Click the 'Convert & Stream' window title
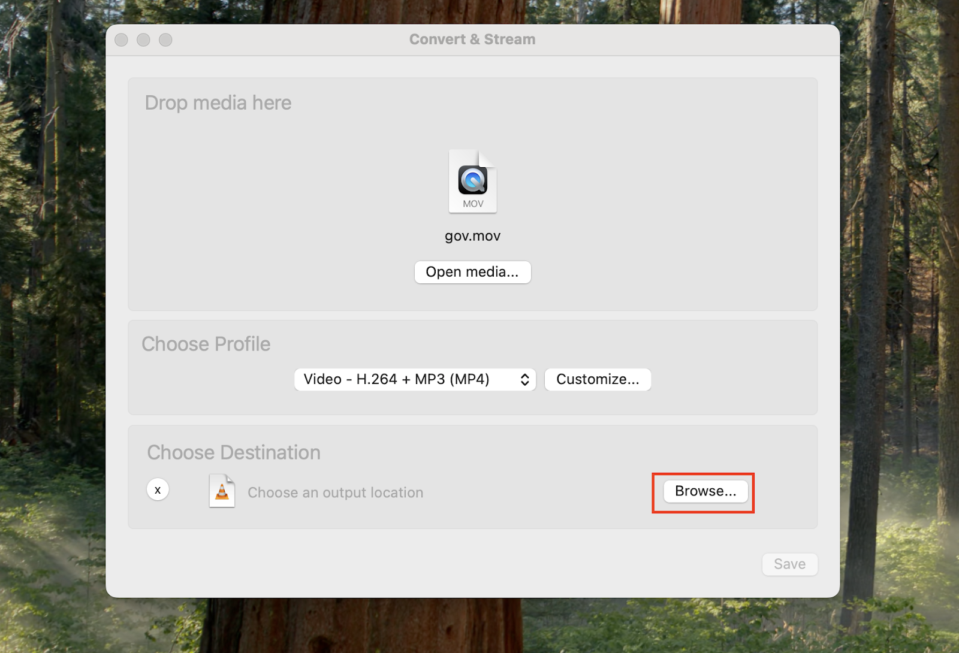 [x=472, y=40]
